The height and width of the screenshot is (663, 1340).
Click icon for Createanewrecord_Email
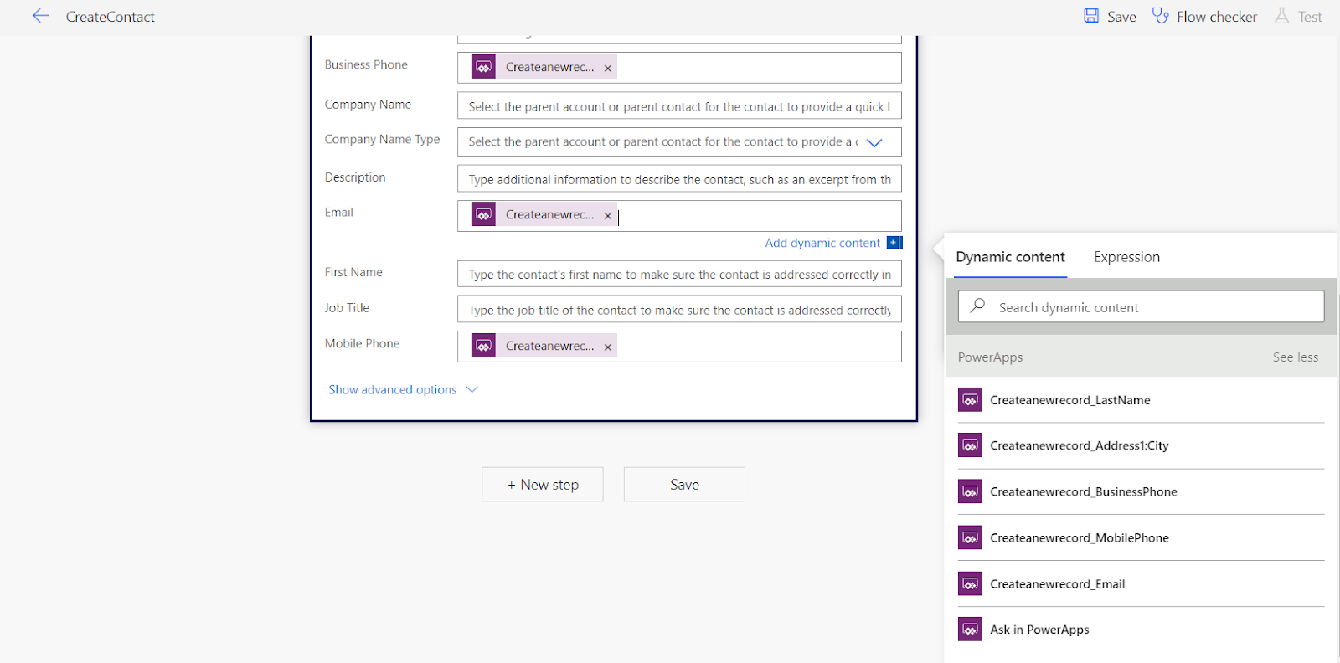tap(970, 583)
